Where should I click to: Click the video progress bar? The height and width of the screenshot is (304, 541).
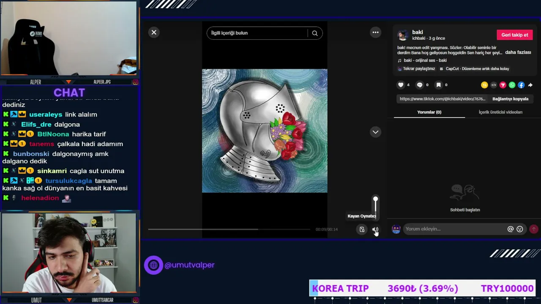(x=229, y=229)
